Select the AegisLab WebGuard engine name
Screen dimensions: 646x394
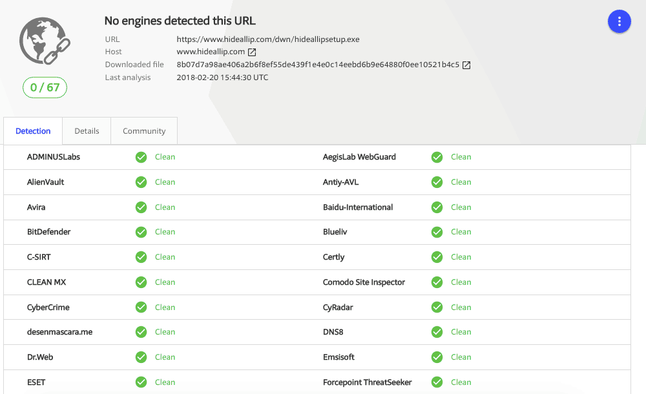pos(359,157)
